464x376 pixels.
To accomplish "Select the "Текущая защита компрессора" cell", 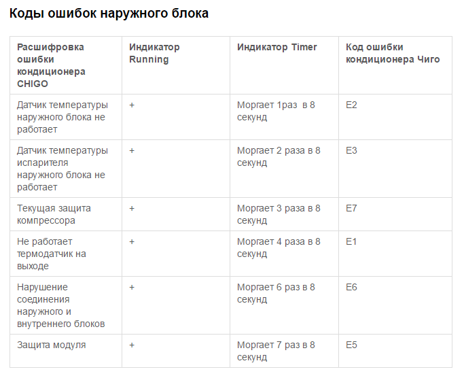I will point(54,214).
